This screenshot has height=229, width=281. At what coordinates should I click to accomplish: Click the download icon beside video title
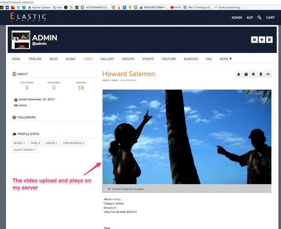click(x=239, y=74)
